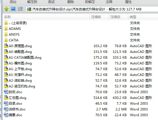Go up one directory with green arrow
This screenshot has height=120, width=158.
click(x=6, y=9)
